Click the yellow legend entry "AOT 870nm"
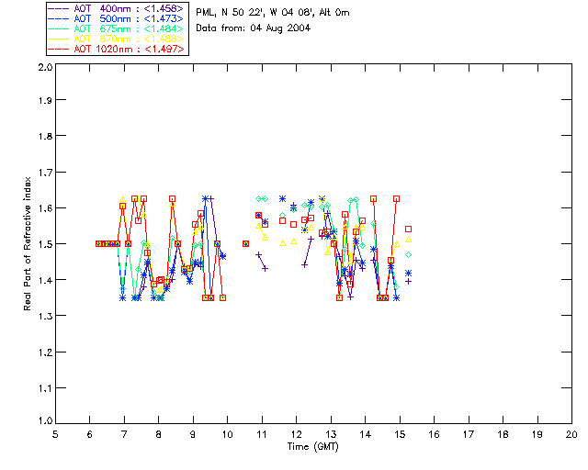This screenshot has height=470, width=588. (x=117, y=39)
